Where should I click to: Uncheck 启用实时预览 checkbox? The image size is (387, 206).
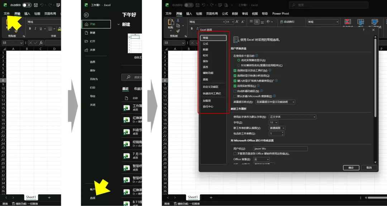tap(235, 86)
